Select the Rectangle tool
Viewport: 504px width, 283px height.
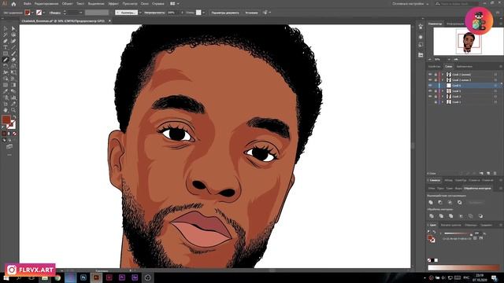coord(6,53)
